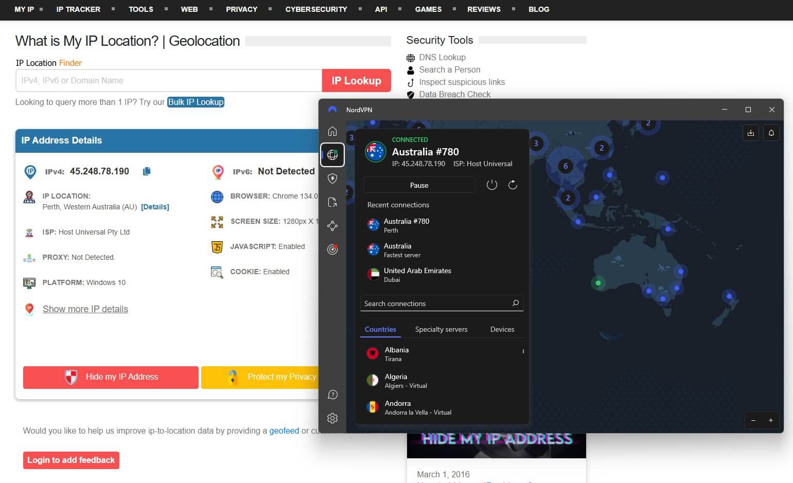This screenshot has width=793, height=483.
Task: Zoom out the NordVPN map
Action: coord(753,420)
